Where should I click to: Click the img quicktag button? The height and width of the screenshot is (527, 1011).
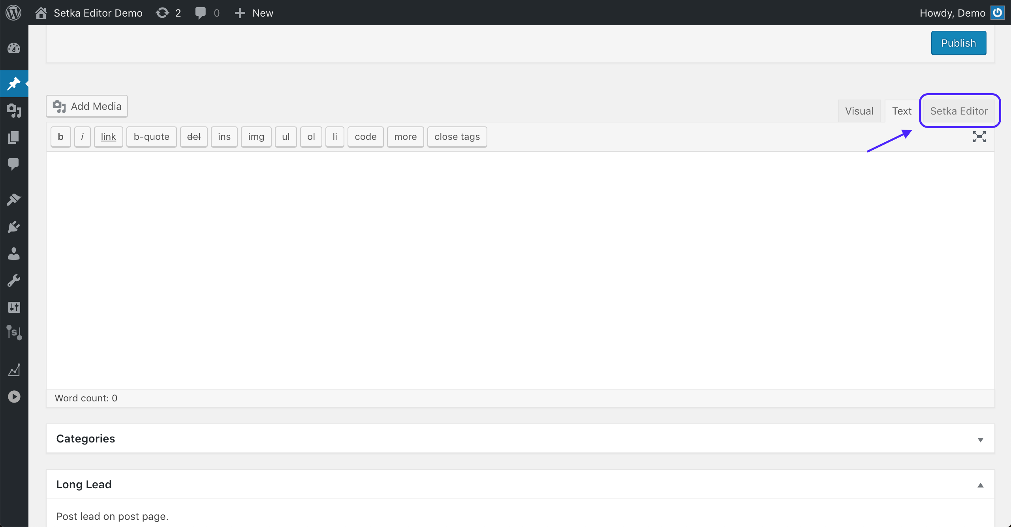256,137
